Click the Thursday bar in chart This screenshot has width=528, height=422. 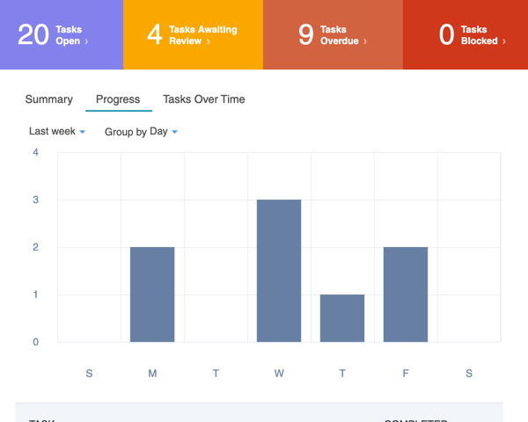[x=342, y=318]
